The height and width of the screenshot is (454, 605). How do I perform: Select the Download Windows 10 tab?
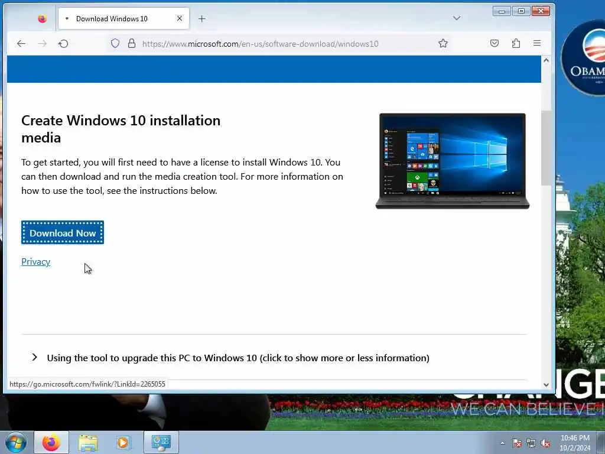(123, 18)
